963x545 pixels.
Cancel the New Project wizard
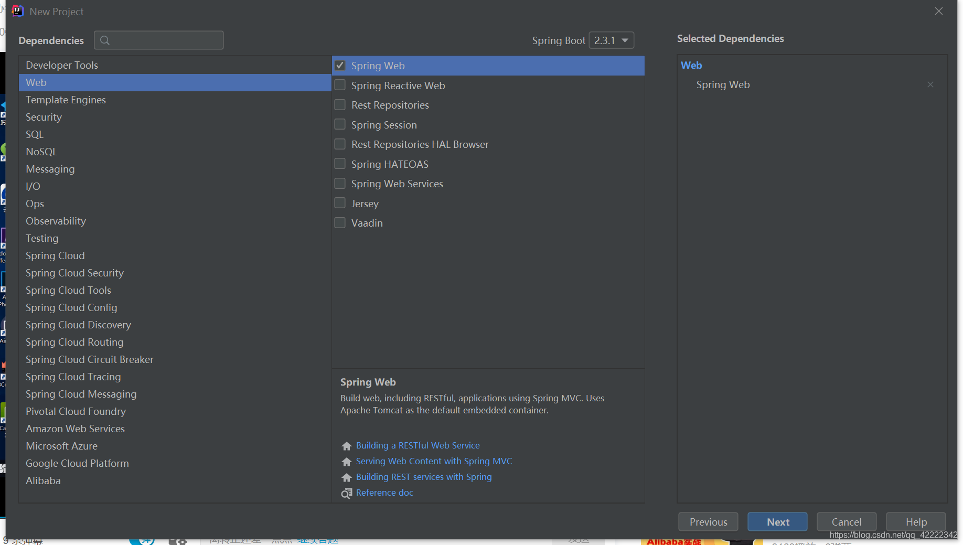coord(847,522)
